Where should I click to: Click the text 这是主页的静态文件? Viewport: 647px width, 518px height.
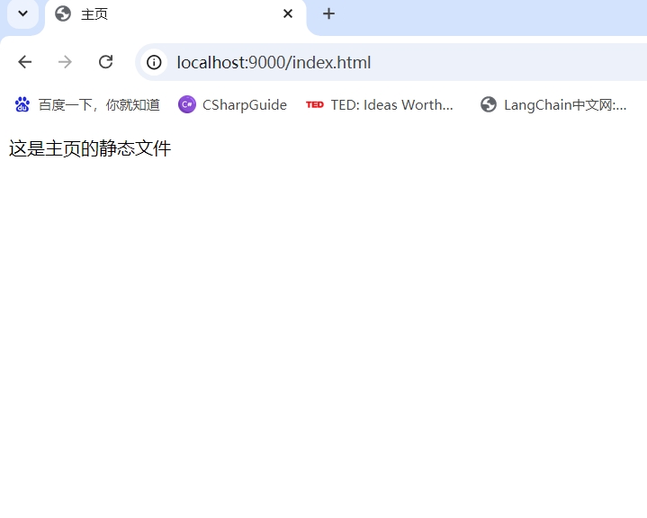(x=90, y=148)
